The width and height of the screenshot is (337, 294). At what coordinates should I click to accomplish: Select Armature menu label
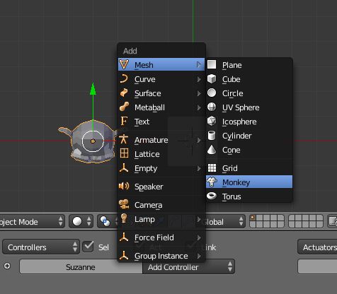(x=152, y=140)
